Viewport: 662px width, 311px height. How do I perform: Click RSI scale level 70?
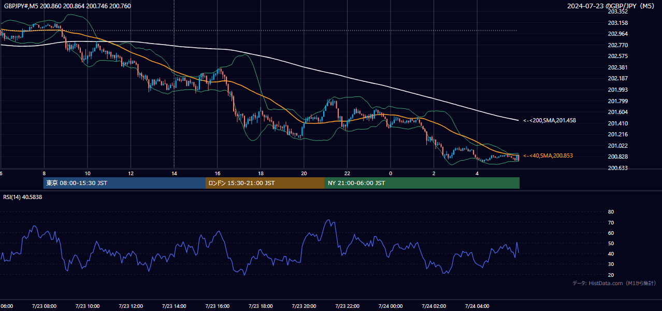(x=611, y=222)
